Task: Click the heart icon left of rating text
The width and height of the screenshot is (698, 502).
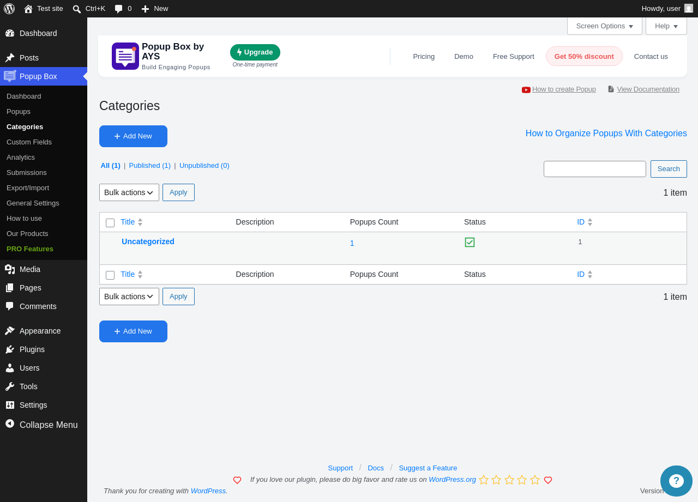Action: [237, 480]
